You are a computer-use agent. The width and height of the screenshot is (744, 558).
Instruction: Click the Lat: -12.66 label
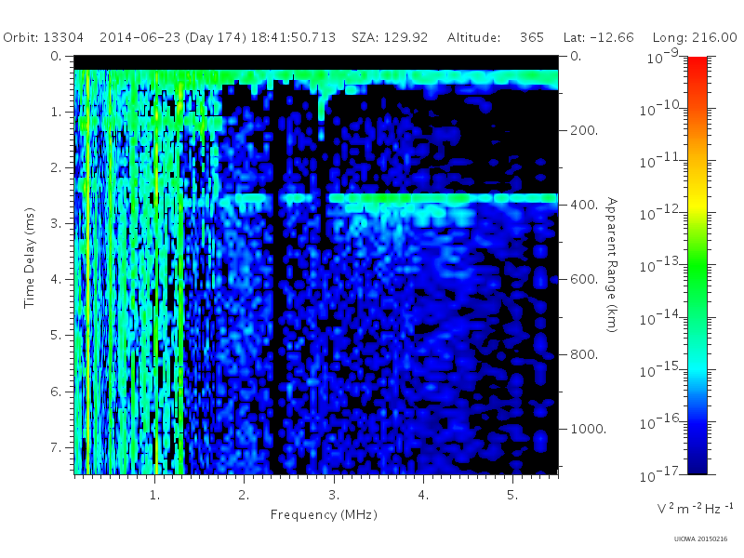598,37
